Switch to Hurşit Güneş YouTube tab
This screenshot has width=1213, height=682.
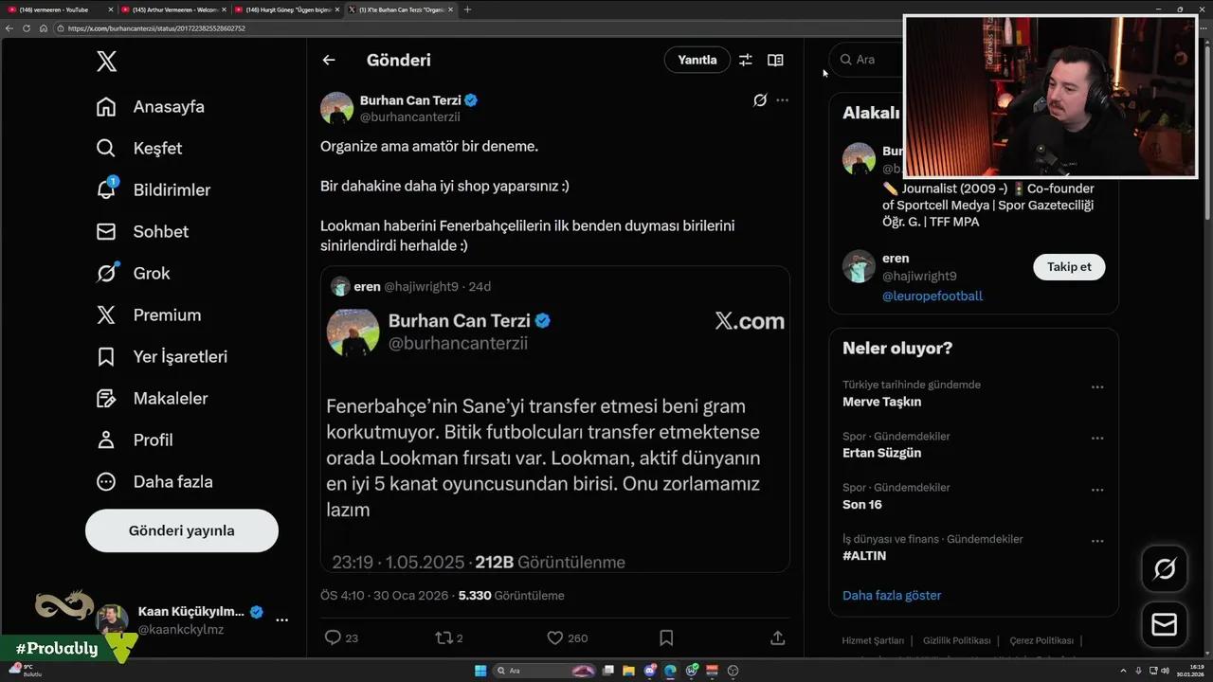(285, 9)
